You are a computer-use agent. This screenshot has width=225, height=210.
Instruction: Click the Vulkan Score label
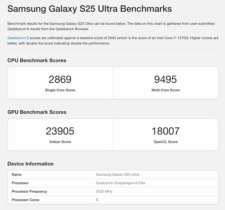[60, 142]
